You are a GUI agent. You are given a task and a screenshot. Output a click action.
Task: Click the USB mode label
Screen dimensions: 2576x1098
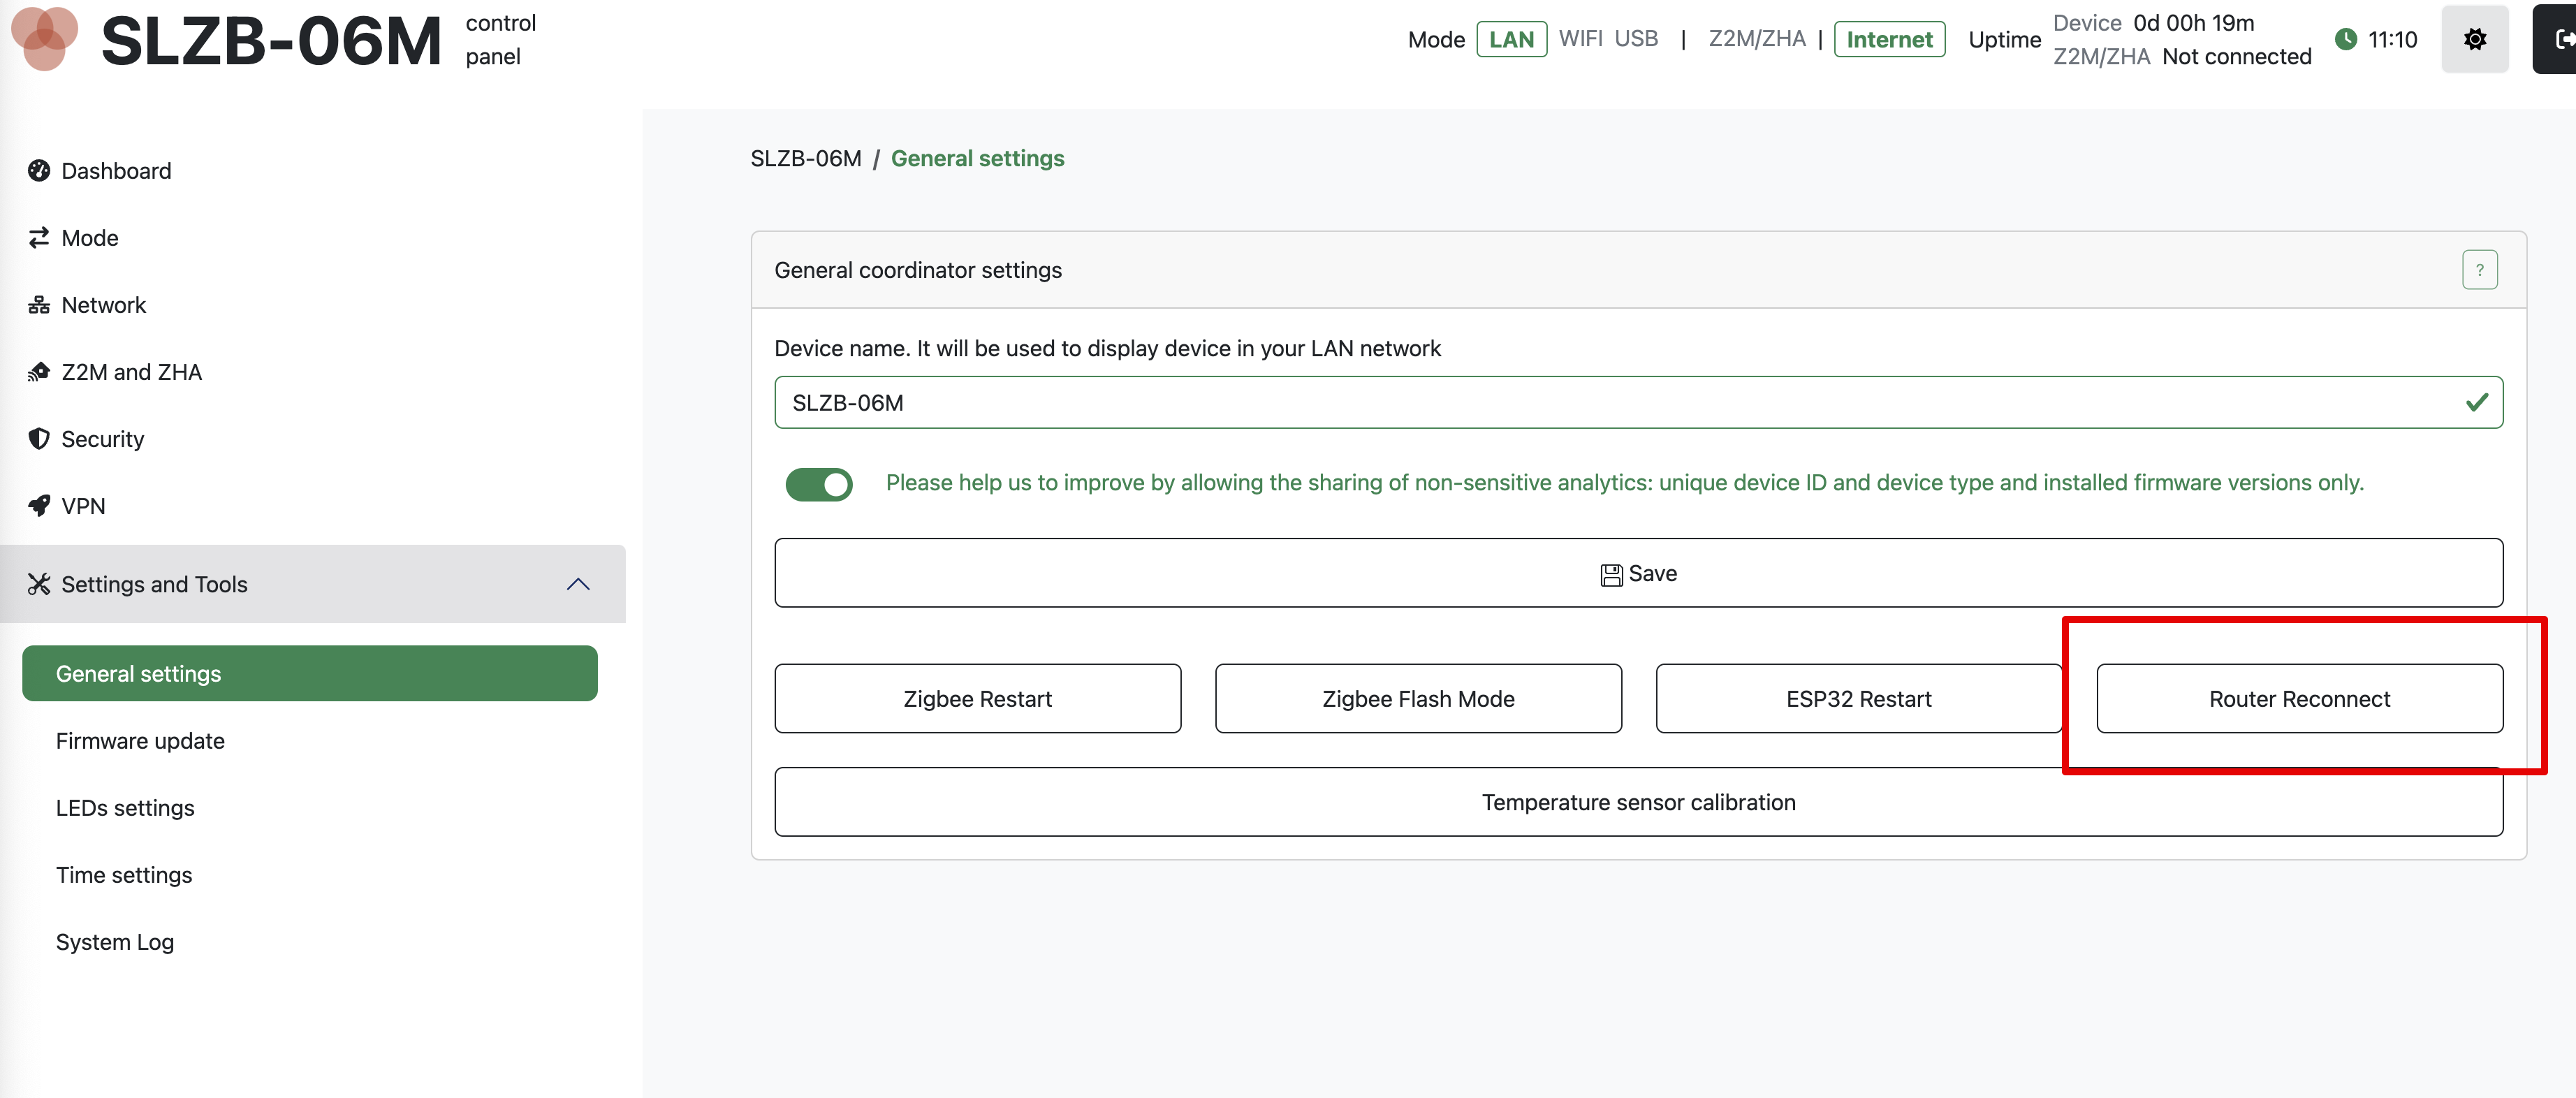1636,38
